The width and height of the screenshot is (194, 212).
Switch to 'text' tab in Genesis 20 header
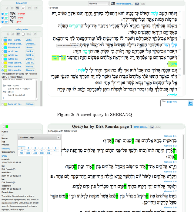coord(137,4)
